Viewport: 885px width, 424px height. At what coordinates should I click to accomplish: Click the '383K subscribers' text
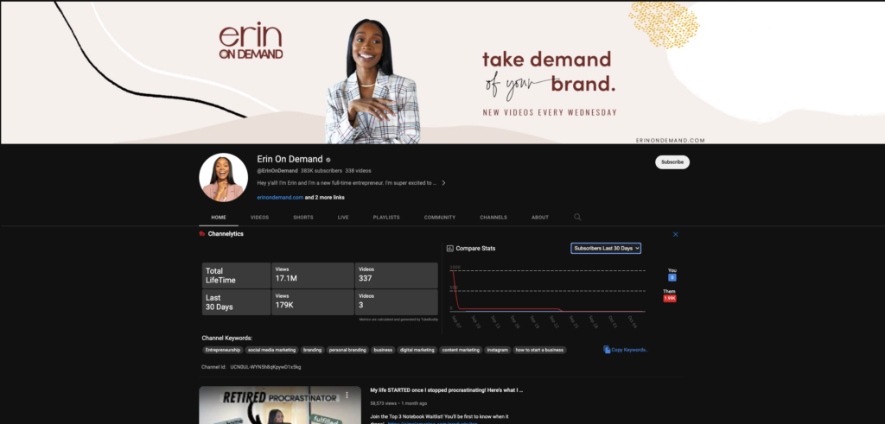(322, 170)
